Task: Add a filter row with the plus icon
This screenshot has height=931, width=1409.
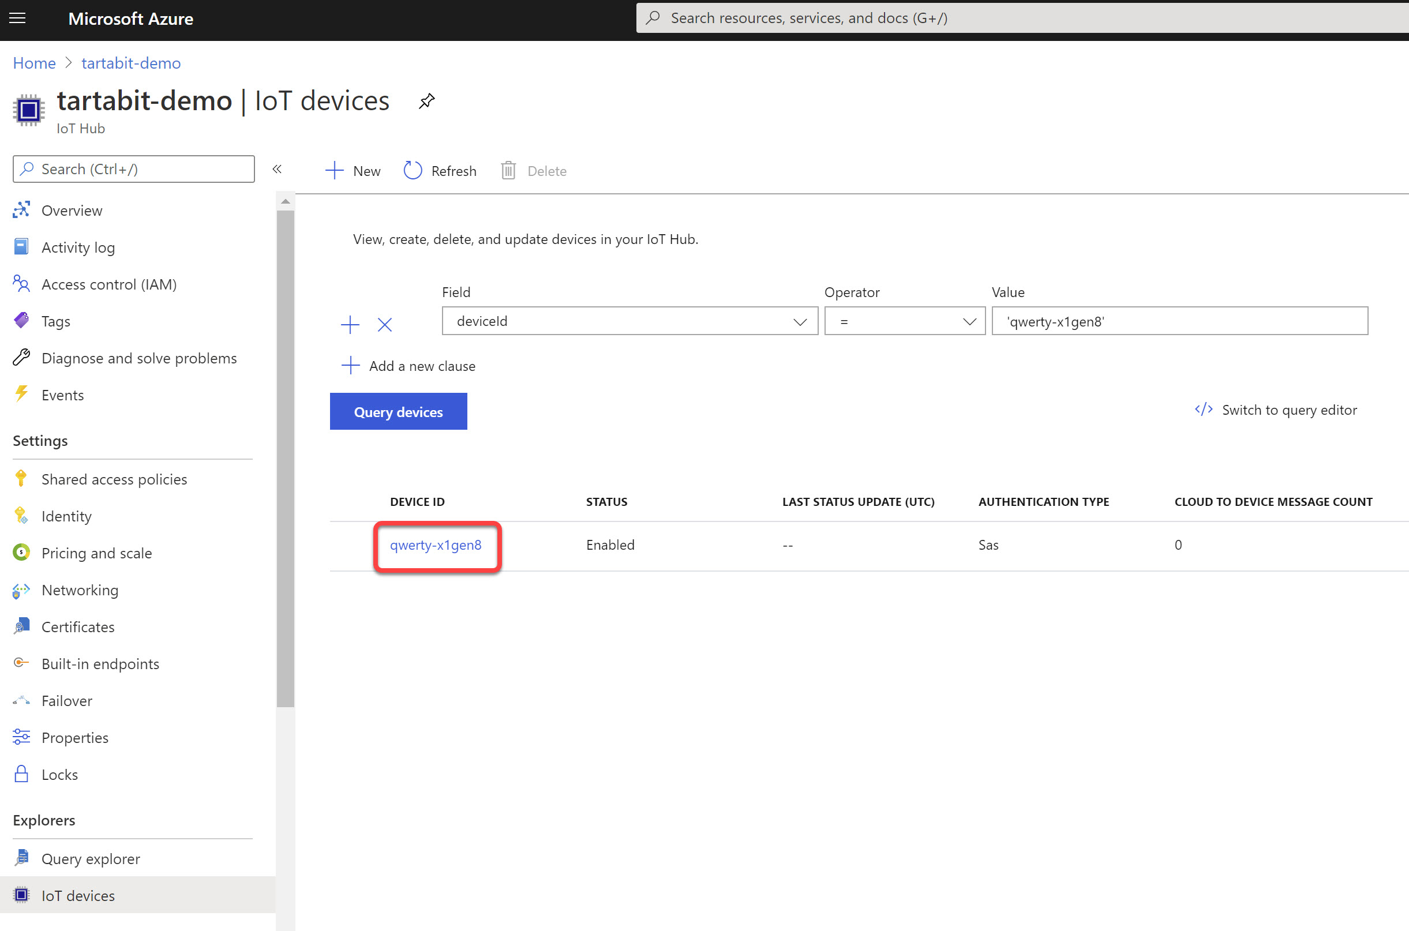Action: (x=350, y=324)
